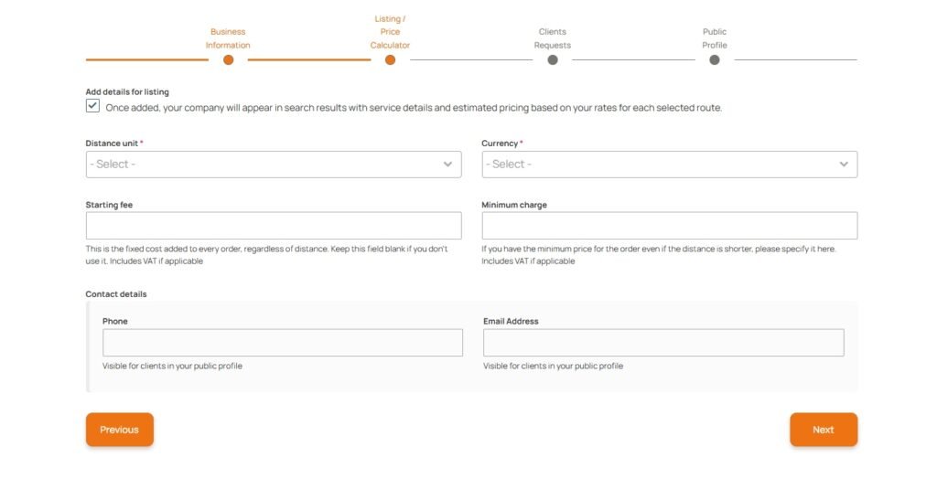Image resolution: width=937 pixels, height=479 pixels.
Task: Click the Listing / Price Calculator step circle
Action: coord(390,60)
